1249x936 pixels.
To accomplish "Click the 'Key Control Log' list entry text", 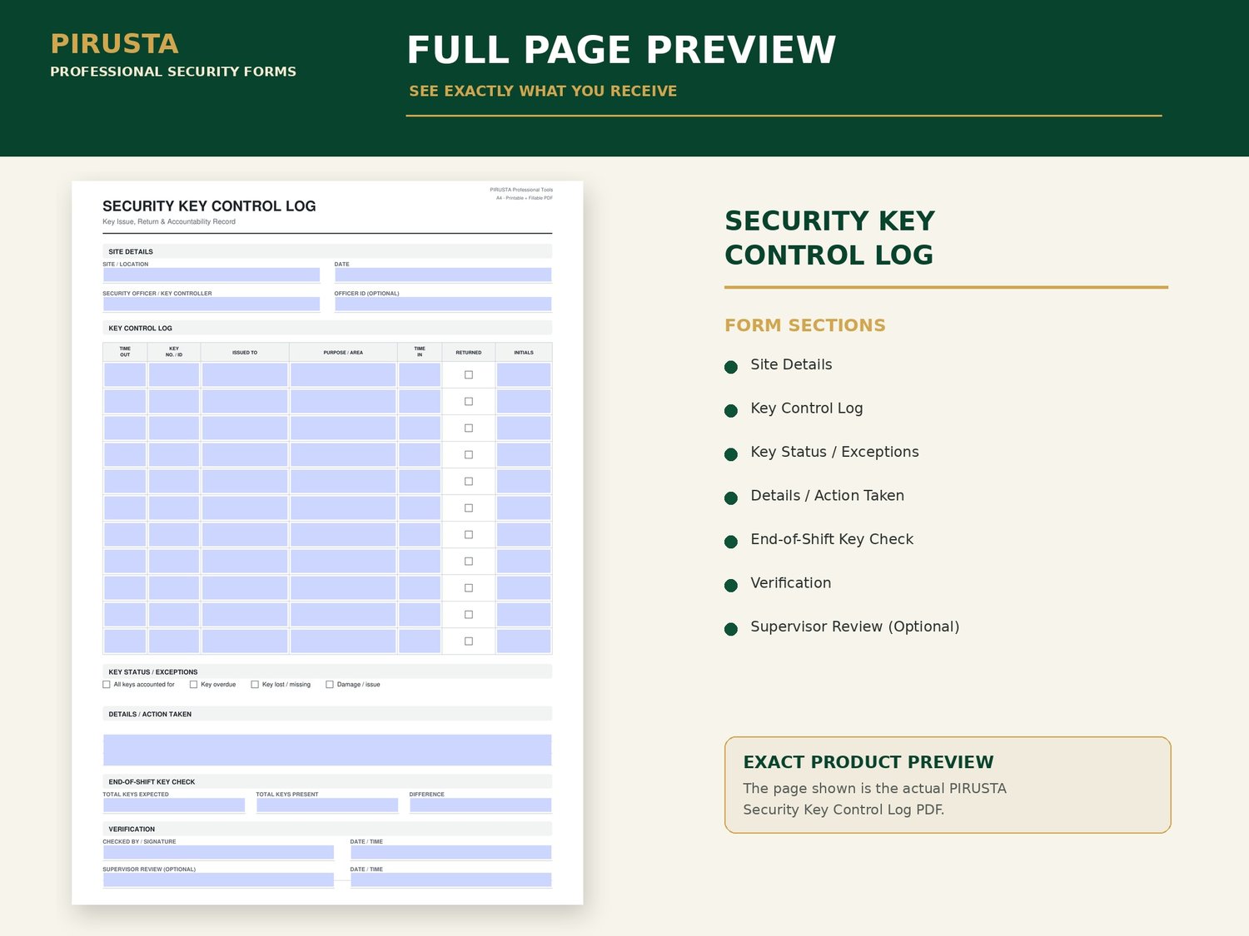I will (807, 409).
